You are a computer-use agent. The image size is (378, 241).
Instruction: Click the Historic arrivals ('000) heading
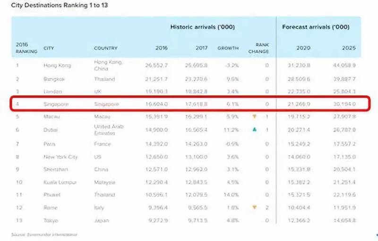tap(202, 27)
